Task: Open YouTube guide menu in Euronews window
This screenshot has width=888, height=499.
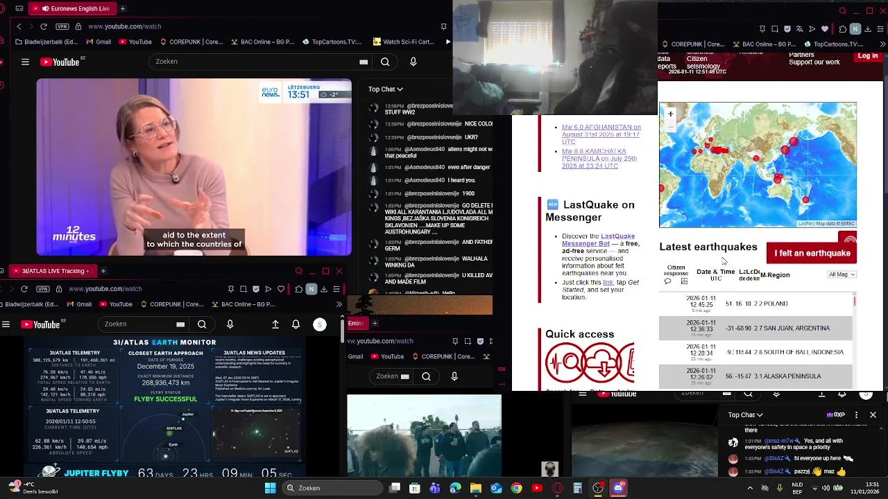Action: point(25,62)
